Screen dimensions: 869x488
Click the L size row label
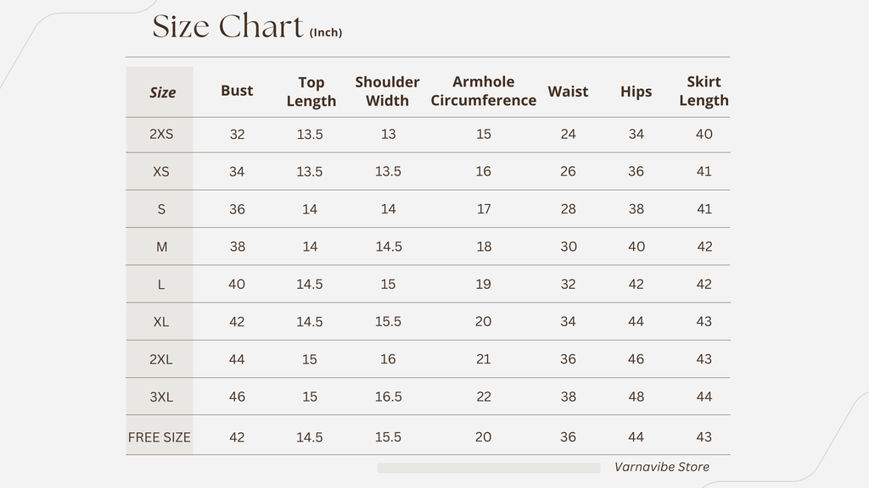[x=161, y=285]
